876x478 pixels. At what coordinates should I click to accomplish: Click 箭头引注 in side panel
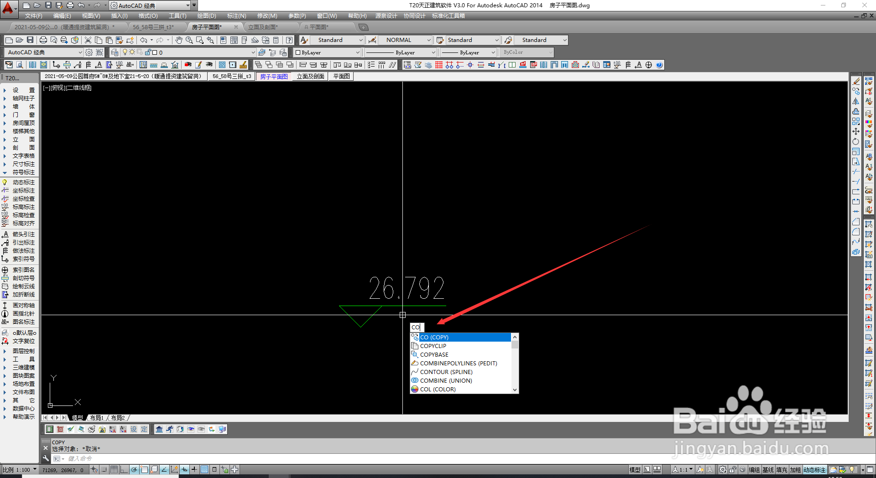pos(23,234)
